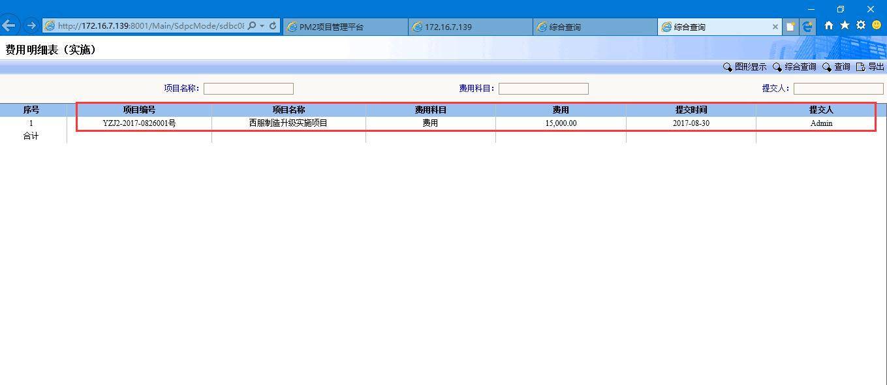Click the Open Microsoft Edge tab button

click(x=808, y=27)
